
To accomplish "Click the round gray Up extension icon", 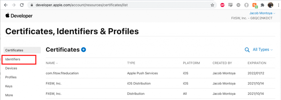I will [238, 5].
